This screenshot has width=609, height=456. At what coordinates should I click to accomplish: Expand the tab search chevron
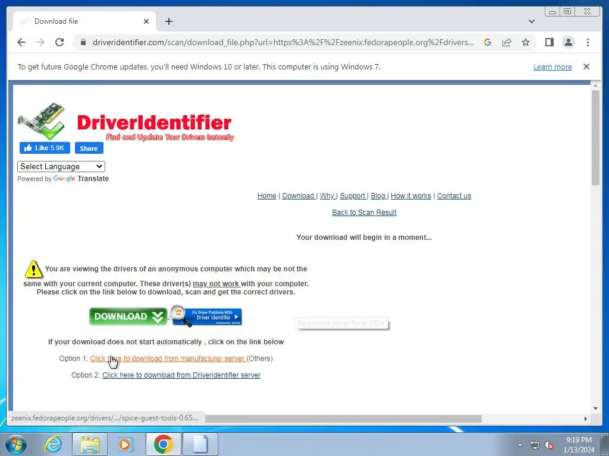click(x=532, y=21)
